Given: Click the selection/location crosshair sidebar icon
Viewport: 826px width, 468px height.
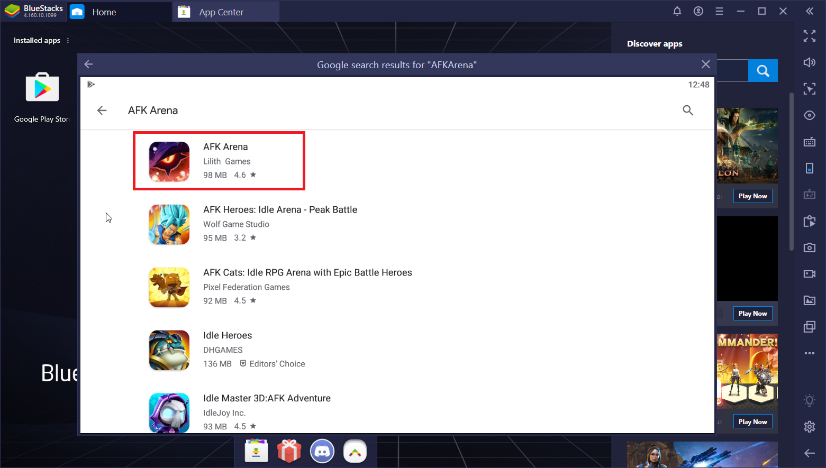Looking at the screenshot, I should tap(810, 89).
